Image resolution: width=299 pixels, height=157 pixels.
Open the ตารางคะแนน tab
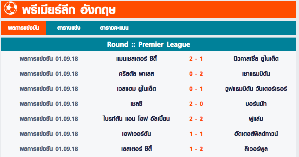click(x=114, y=28)
